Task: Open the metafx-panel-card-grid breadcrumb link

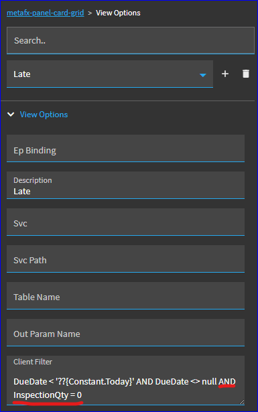Action: tap(46, 13)
